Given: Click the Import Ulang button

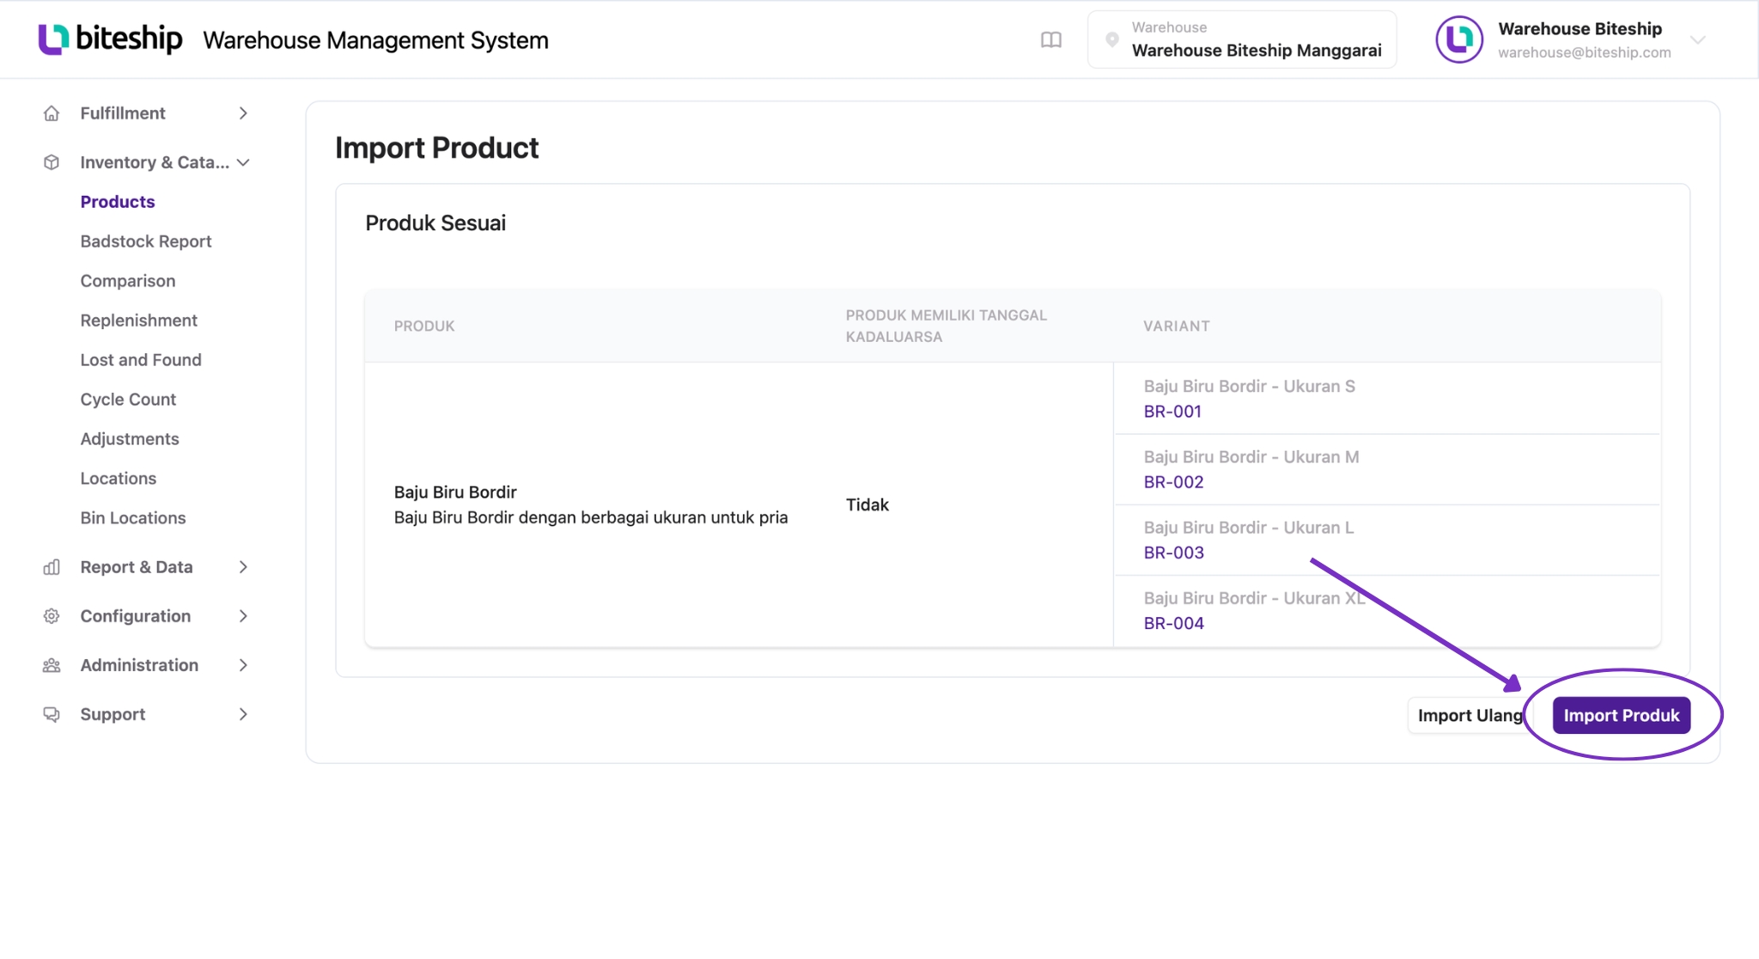Looking at the screenshot, I should (x=1470, y=716).
